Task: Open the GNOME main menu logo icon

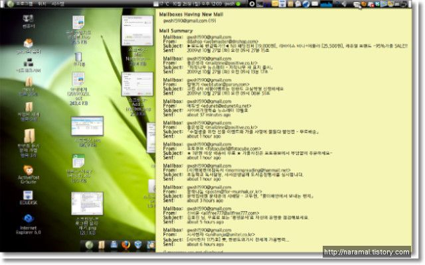Action: [11, 4]
